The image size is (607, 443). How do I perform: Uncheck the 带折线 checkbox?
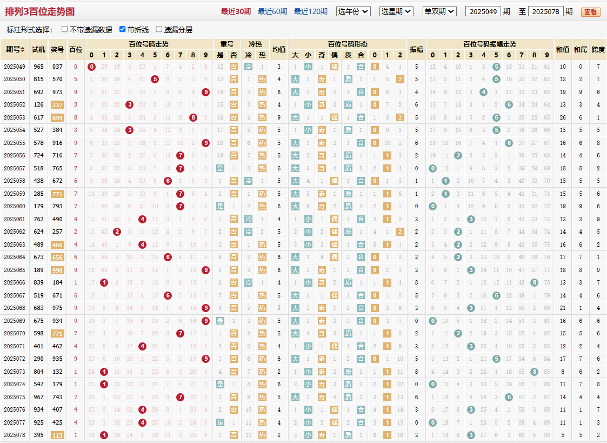point(122,29)
